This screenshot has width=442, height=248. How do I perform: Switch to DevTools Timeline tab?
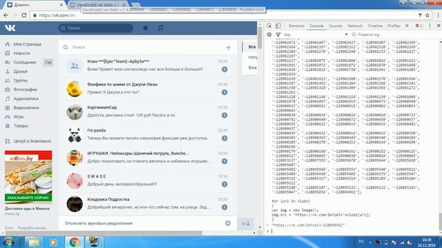[x=375, y=26]
